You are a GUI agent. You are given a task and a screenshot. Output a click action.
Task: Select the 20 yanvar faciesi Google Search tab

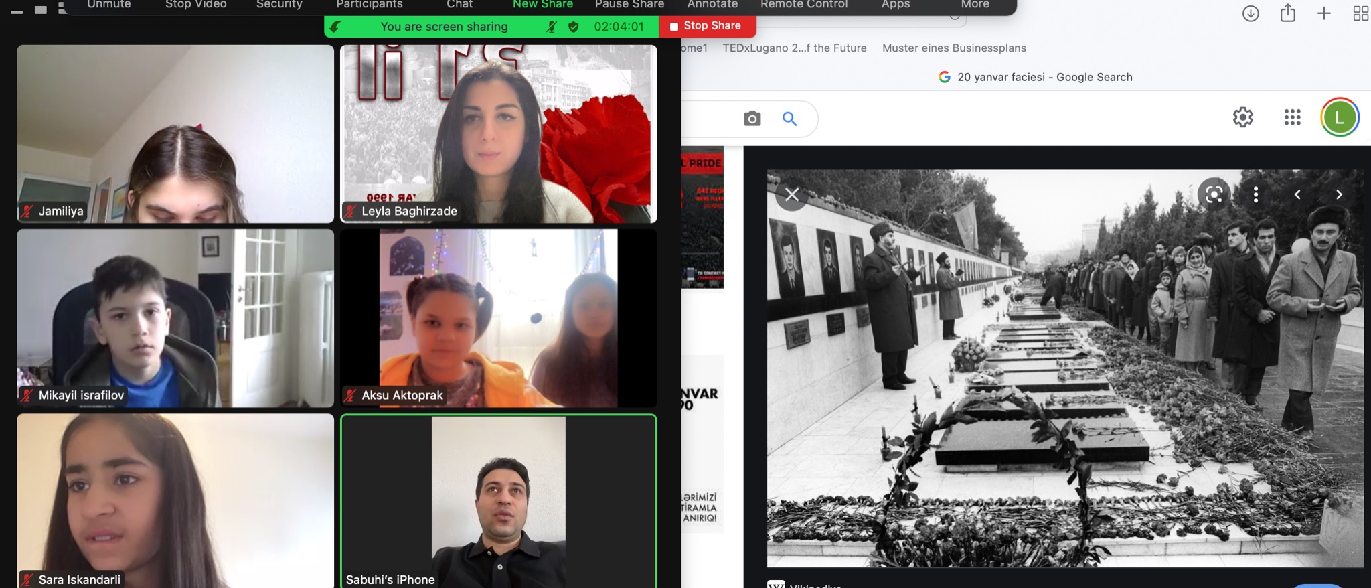point(1036,77)
